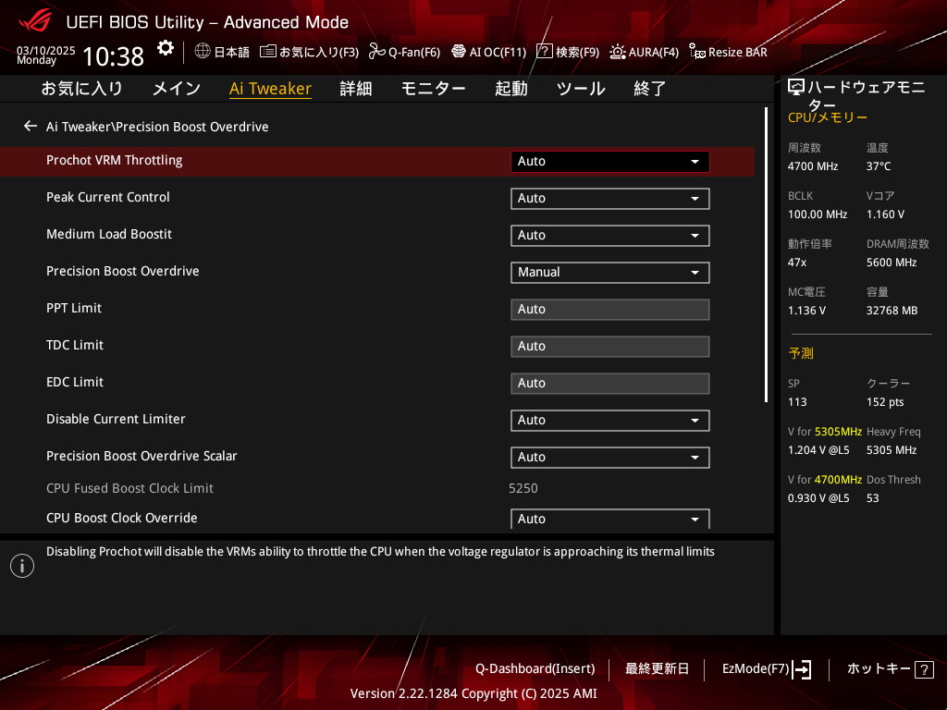This screenshot has height=710, width=947.
Task: Click the CPU/メモリー section heading
Action: 828,117
